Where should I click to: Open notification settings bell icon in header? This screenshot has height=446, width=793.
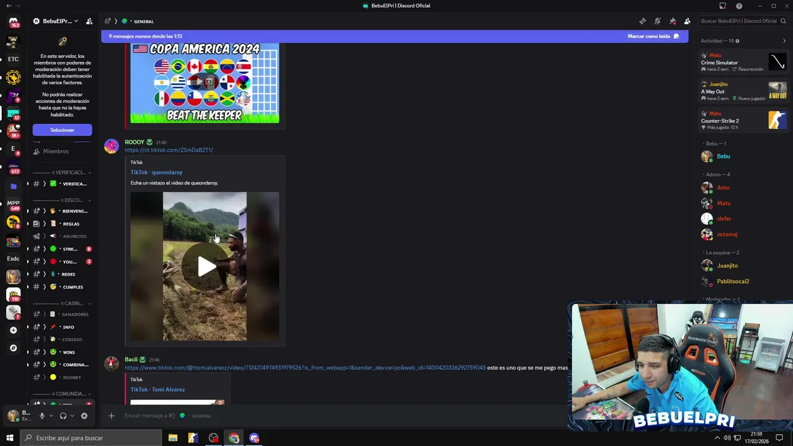(x=657, y=21)
